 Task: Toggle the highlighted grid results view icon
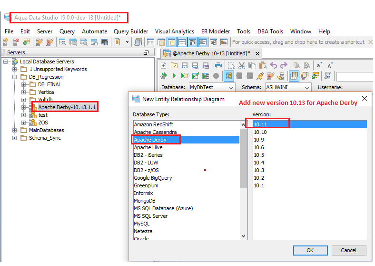(x=294, y=76)
